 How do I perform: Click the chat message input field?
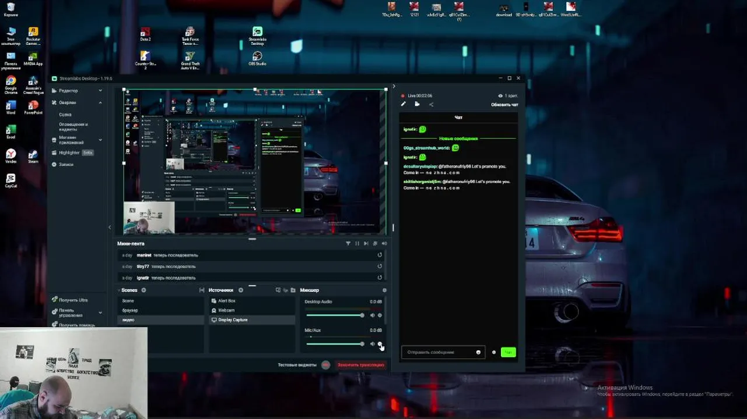tap(443, 352)
